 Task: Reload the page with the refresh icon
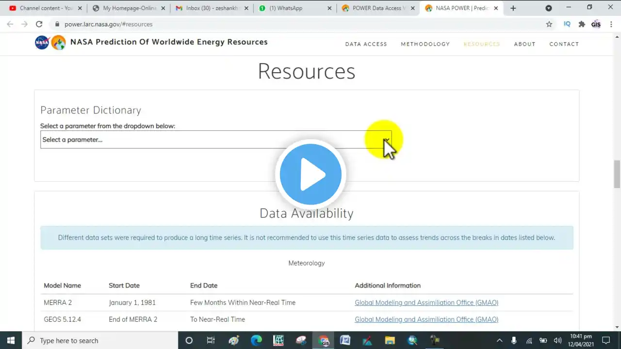(x=39, y=24)
